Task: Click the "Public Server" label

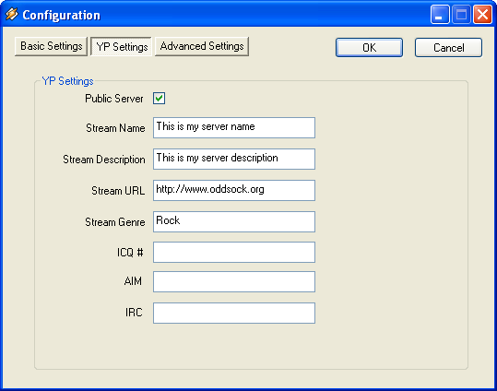Action: (x=114, y=99)
